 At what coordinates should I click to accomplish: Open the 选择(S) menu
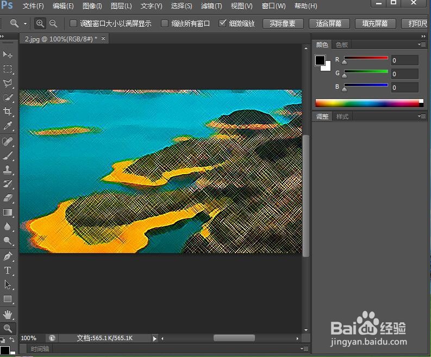point(182,6)
